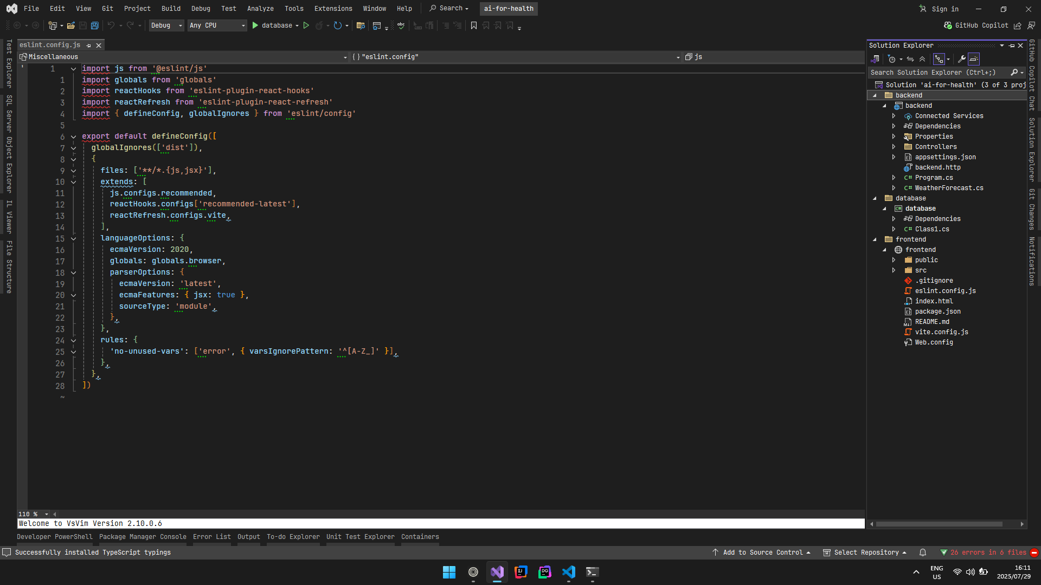Screen dimensions: 1041x585
Task: Click the Open File folder icon
Action: point(70,25)
